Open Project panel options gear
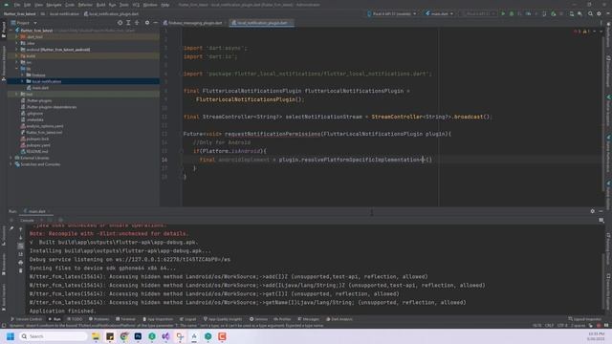 [147, 23]
